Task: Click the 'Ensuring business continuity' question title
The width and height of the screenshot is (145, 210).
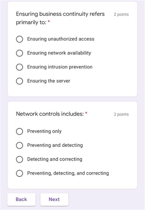Action: coord(60,18)
